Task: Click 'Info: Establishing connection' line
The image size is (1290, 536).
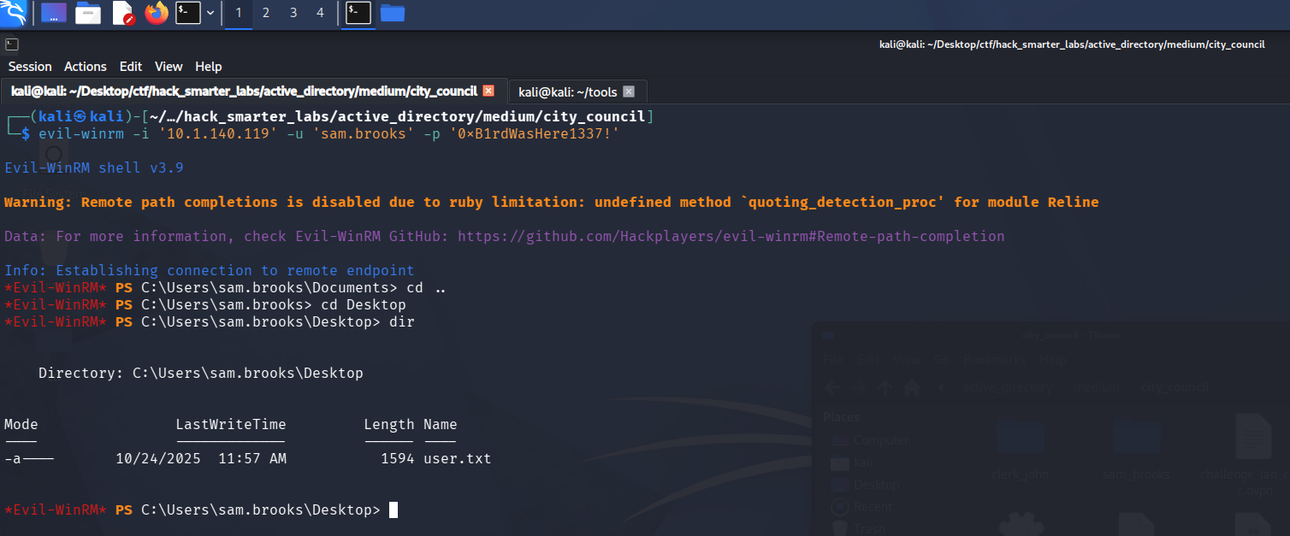Action: point(210,270)
